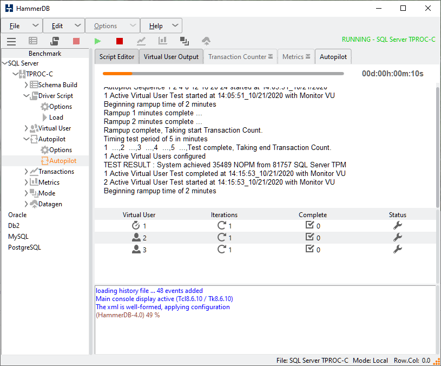The height and width of the screenshot is (366, 441).
Task: Switch to the Transaction Counter tab
Action: pyautogui.click(x=240, y=56)
